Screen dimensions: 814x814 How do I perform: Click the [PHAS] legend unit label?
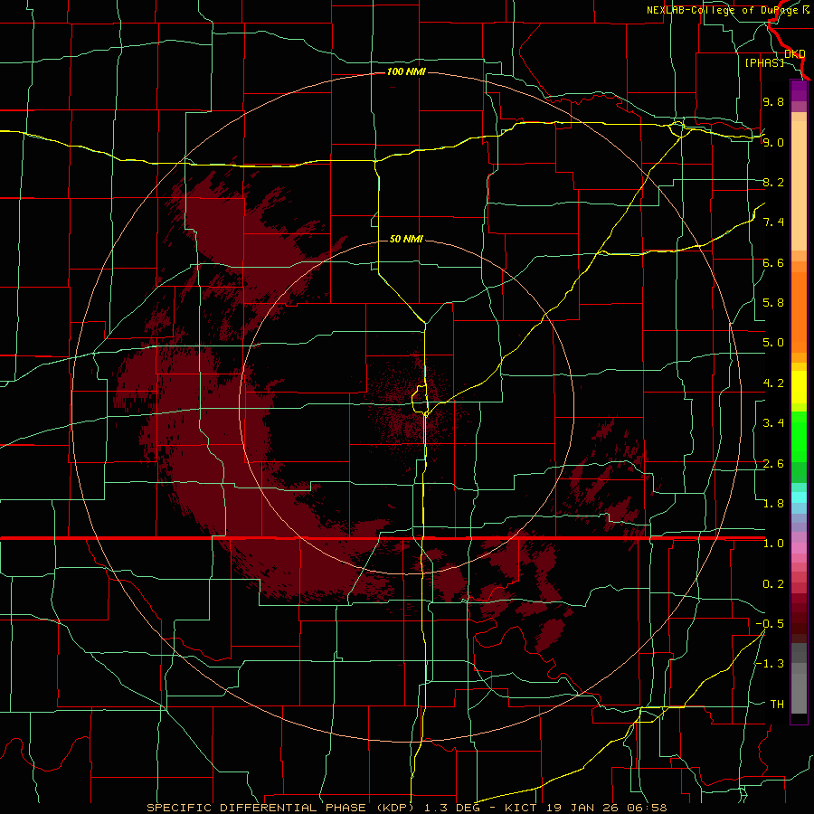[764, 62]
